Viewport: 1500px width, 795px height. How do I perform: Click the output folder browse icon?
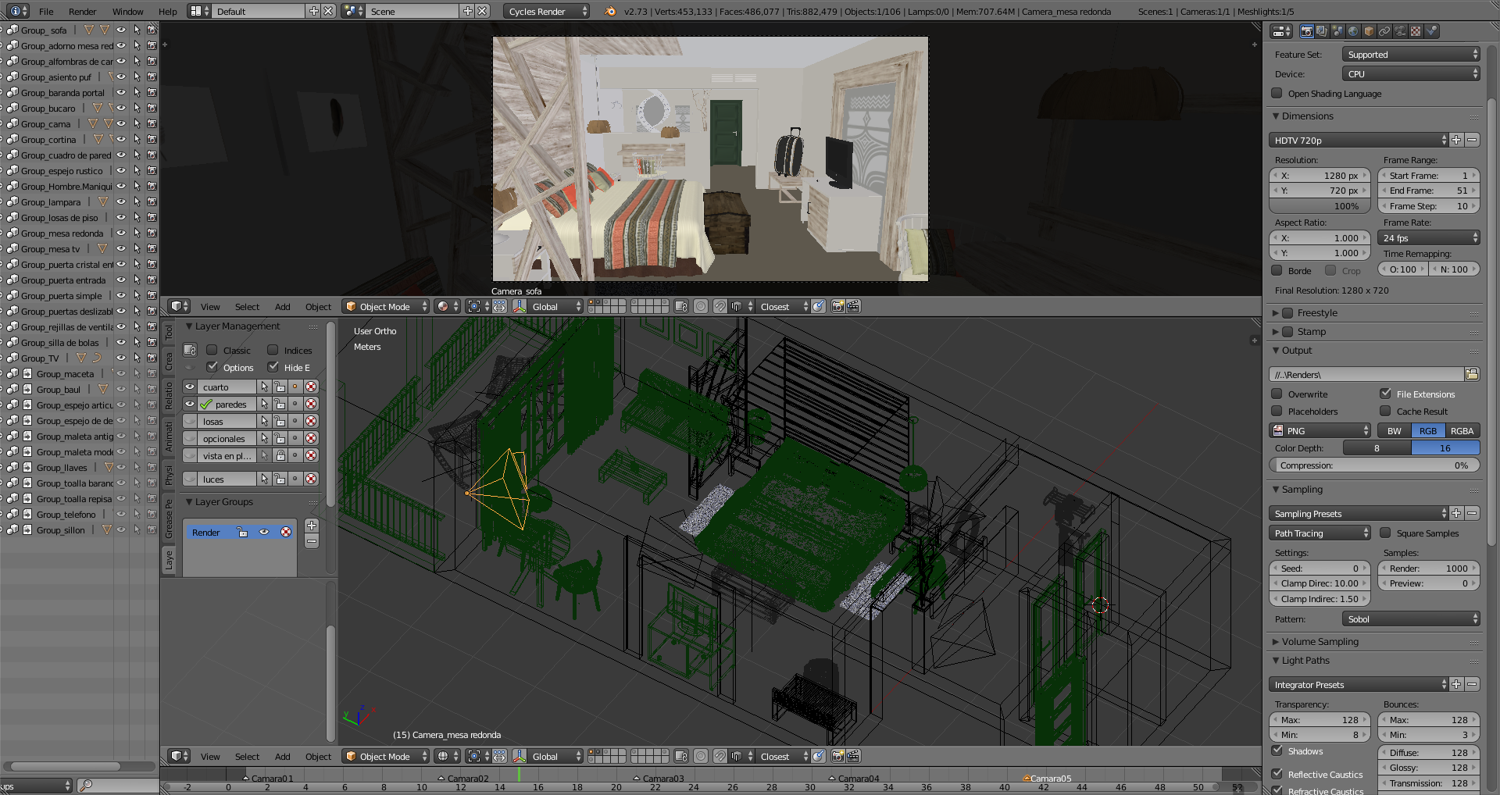1472,375
